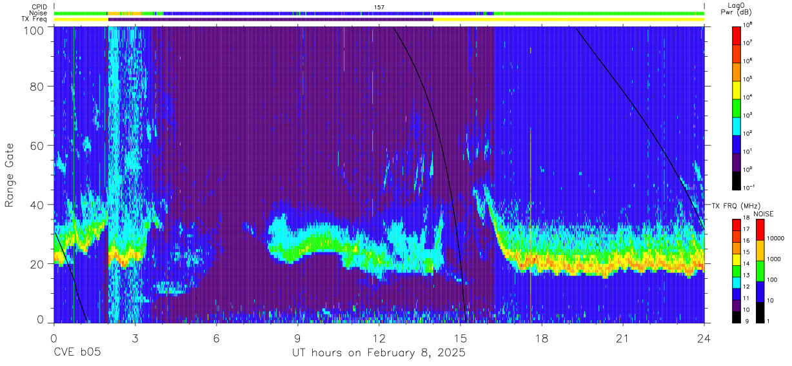Click the 'NOISE' colorbar title
The width and height of the screenshot is (792, 366).
coord(762,214)
